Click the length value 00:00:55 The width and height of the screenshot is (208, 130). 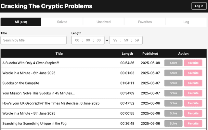coord(127,113)
